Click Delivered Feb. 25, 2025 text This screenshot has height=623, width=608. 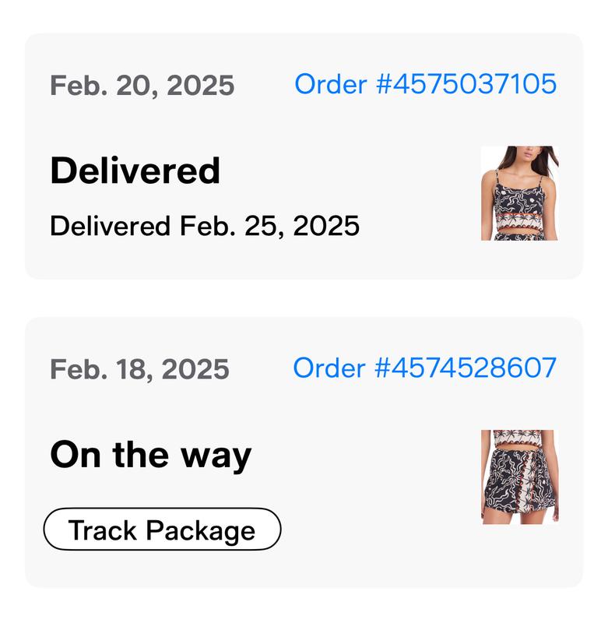pyautogui.click(x=205, y=226)
